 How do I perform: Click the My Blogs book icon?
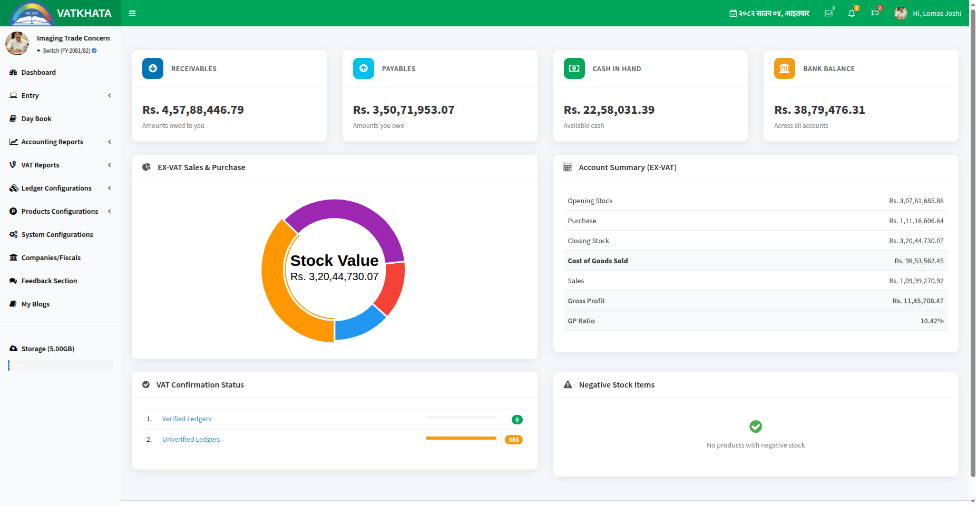click(13, 304)
